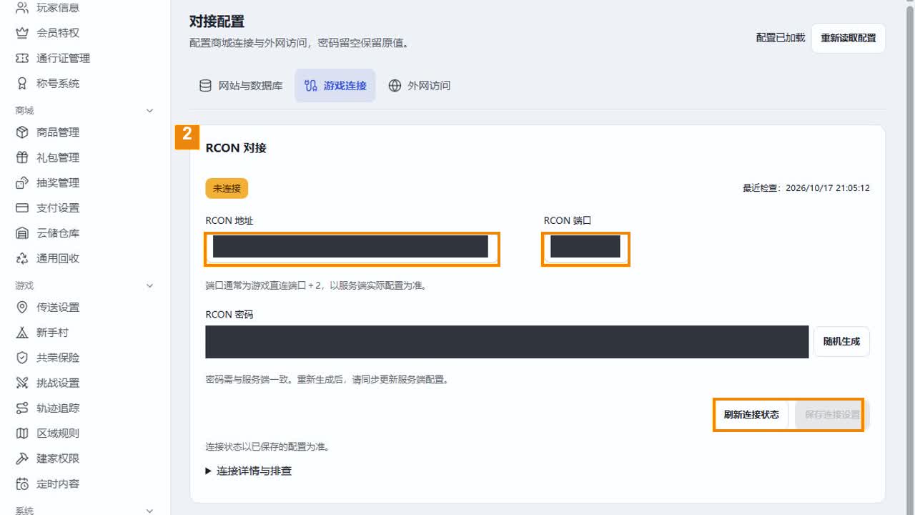Click the 礼包管理 gift icon
Viewport: 915px width, 515px height.
[22, 157]
